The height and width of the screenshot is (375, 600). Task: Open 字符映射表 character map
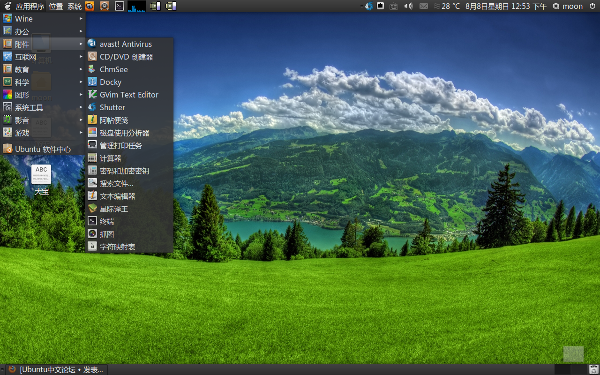point(129,247)
